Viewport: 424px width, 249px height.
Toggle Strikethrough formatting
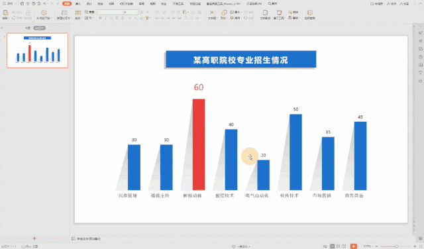[117, 18]
